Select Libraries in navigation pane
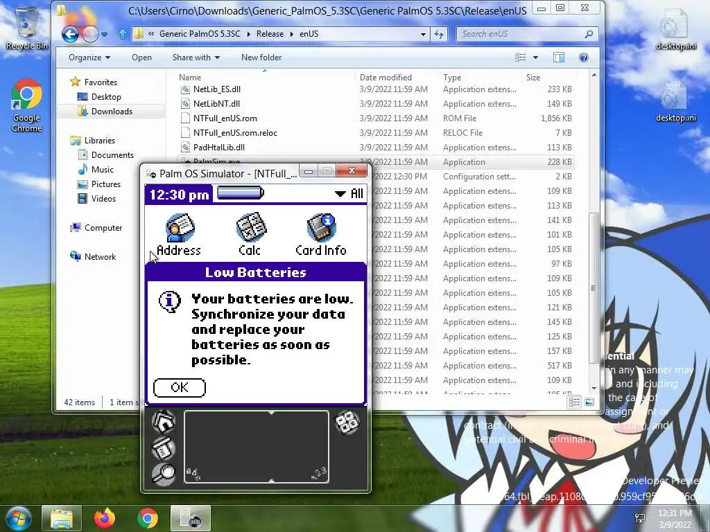Viewport: 710px width, 532px height. click(94, 140)
